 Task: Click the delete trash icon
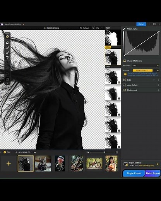pos(117,152)
